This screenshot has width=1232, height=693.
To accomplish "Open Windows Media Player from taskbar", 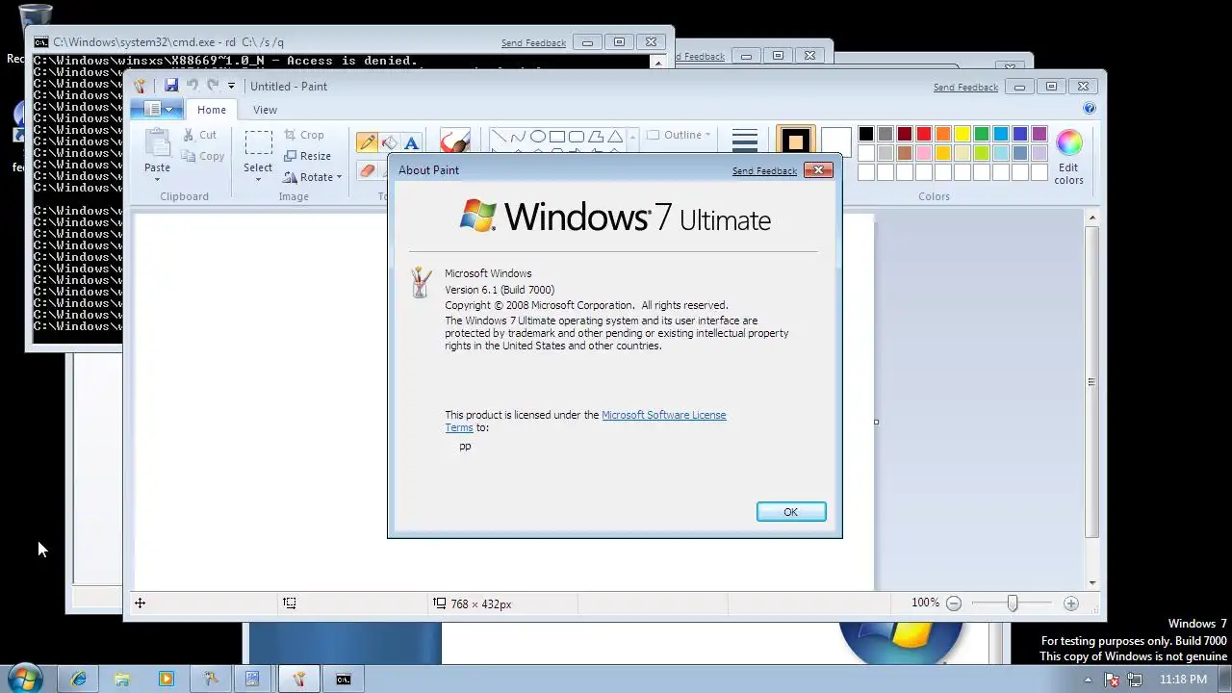I will coord(166,679).
